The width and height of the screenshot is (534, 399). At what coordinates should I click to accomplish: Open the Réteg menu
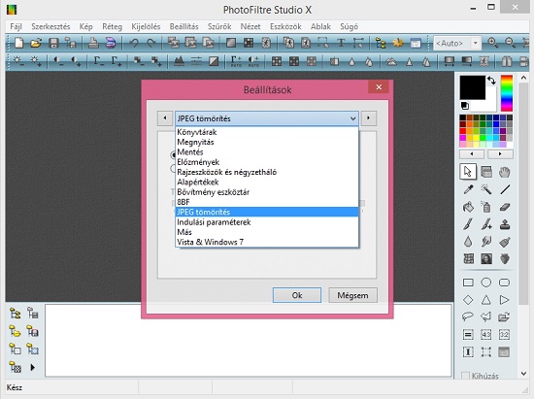[x=112, y=26]
